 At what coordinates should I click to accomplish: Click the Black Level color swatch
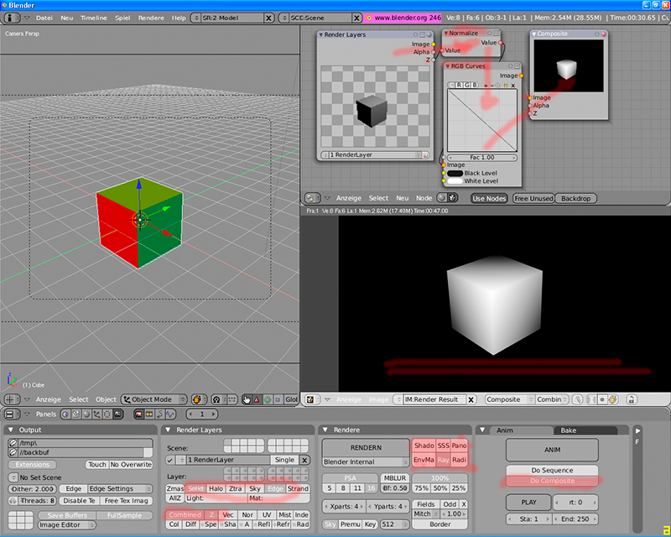[455, 173]
